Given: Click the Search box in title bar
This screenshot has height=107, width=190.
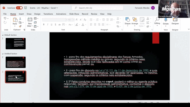Looking at the screenshot, I should (x=97, y=8).
